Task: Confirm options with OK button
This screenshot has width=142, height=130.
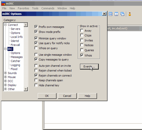Action: tap(47, 96)
